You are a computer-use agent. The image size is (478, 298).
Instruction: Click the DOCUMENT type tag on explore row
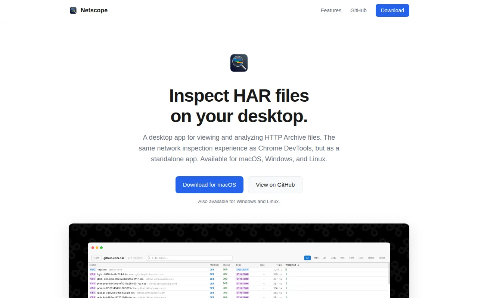coord(242,269)
